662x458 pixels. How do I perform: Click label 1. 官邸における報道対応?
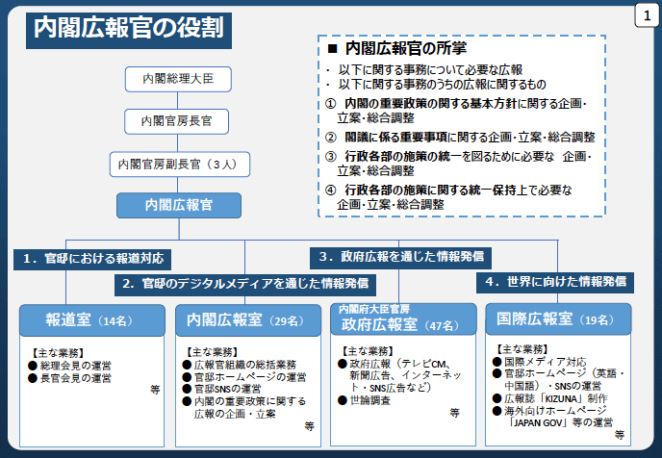(x=92, y=259)
